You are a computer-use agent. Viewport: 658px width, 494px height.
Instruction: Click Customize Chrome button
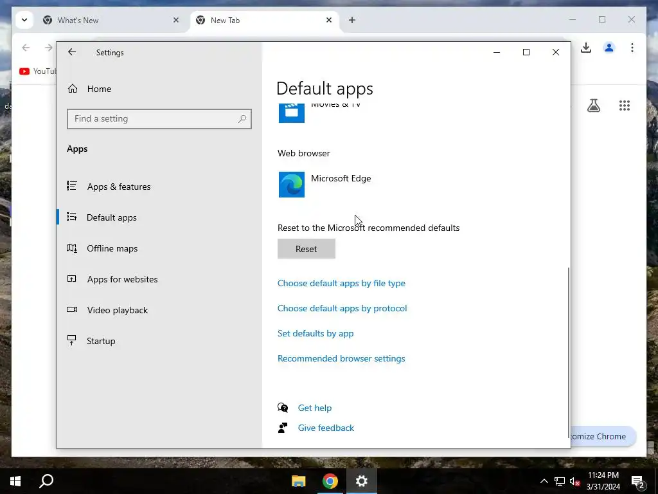[603, 437]
